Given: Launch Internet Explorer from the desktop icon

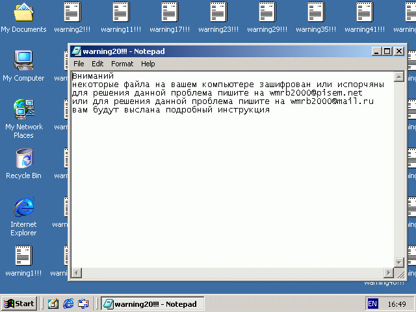Looking at the screenshot, I should pos(23,207).
